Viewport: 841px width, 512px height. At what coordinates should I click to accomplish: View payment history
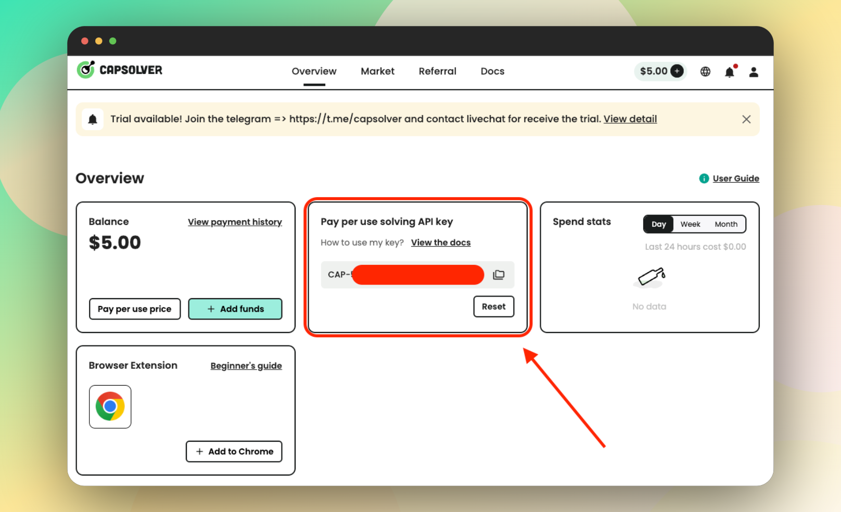point(235,222)
